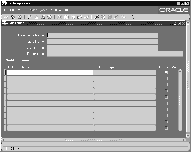Click the Print icon in toolbar
191x152 pixels.
pyautogui.click(x=43, y=17)
